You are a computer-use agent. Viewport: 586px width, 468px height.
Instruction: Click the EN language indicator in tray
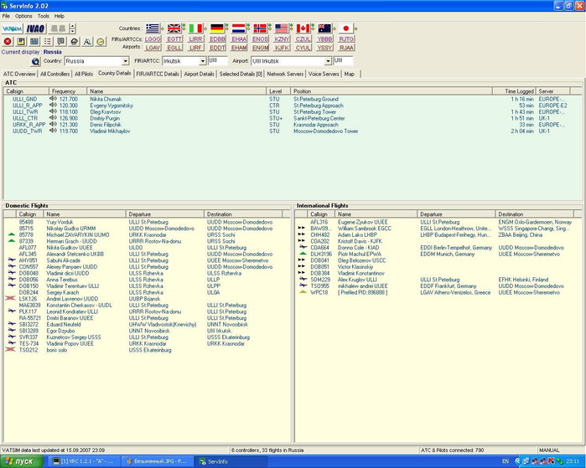point(506,461)
